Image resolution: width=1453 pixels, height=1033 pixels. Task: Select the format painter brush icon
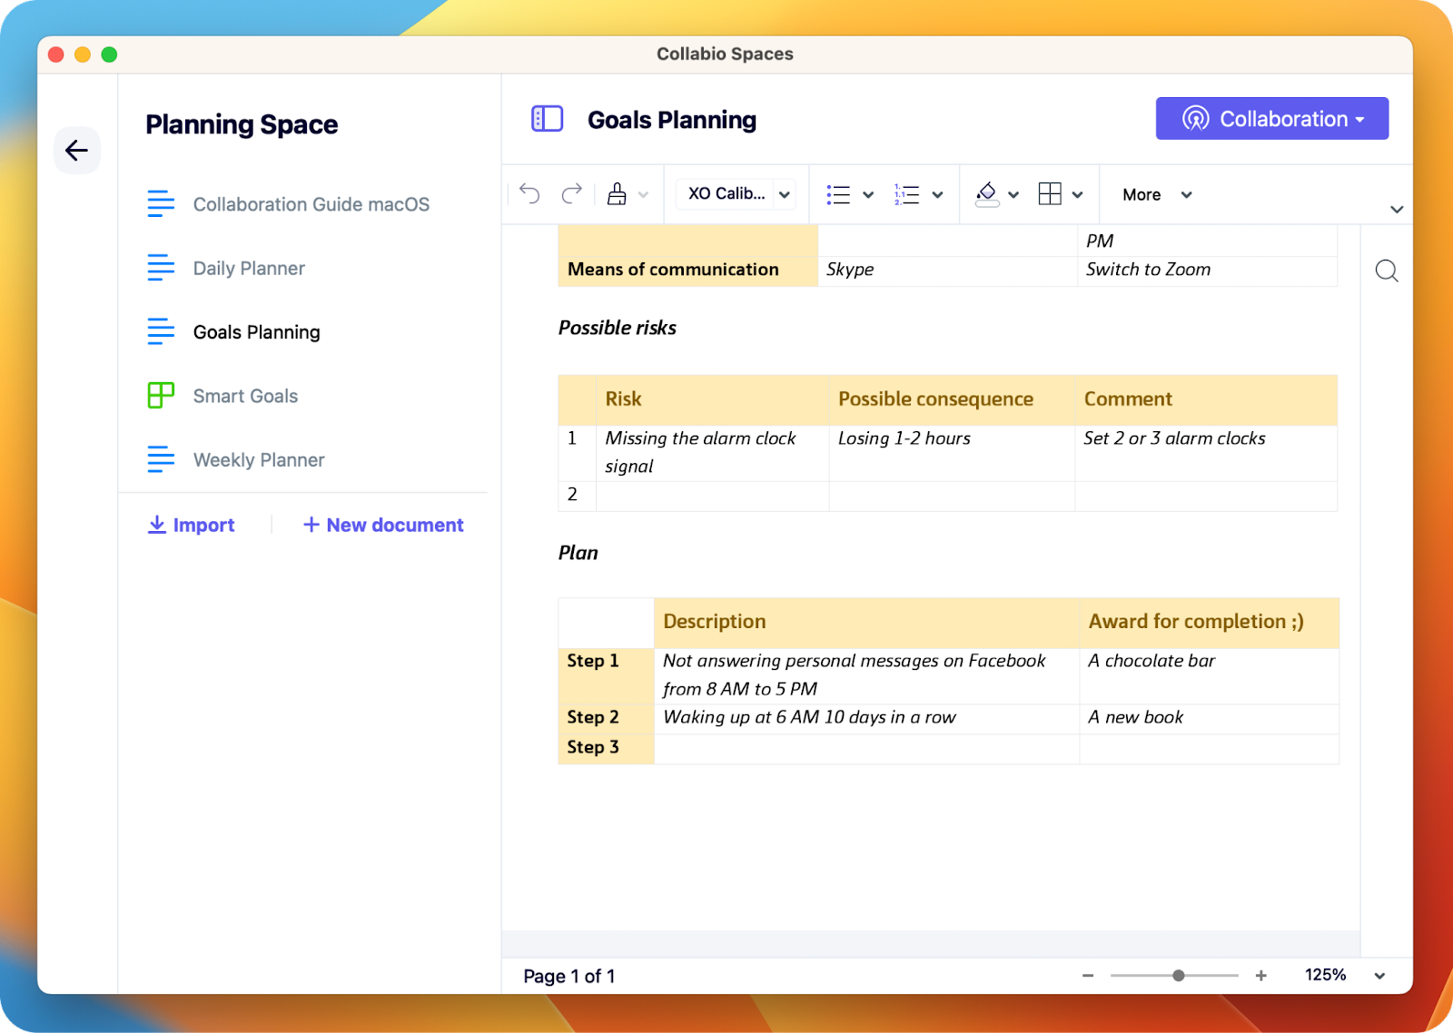617,193
